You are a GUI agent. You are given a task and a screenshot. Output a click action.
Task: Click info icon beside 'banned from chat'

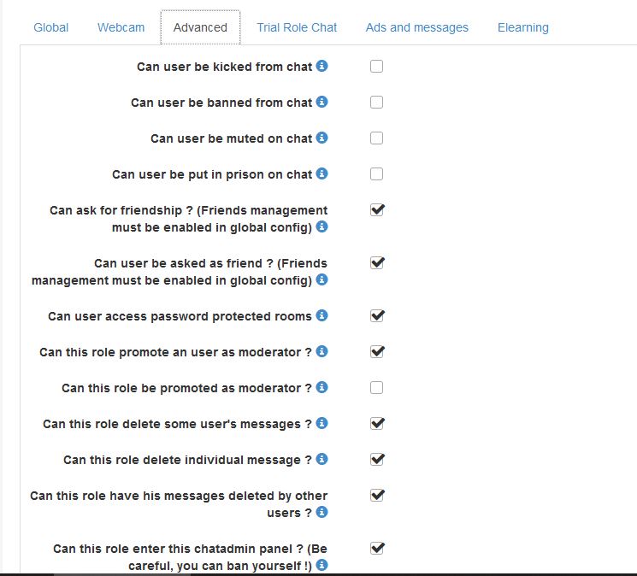tap(322, 102)
